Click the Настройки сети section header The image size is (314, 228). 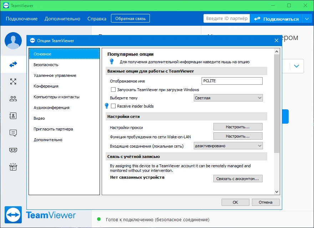[186, 116]
